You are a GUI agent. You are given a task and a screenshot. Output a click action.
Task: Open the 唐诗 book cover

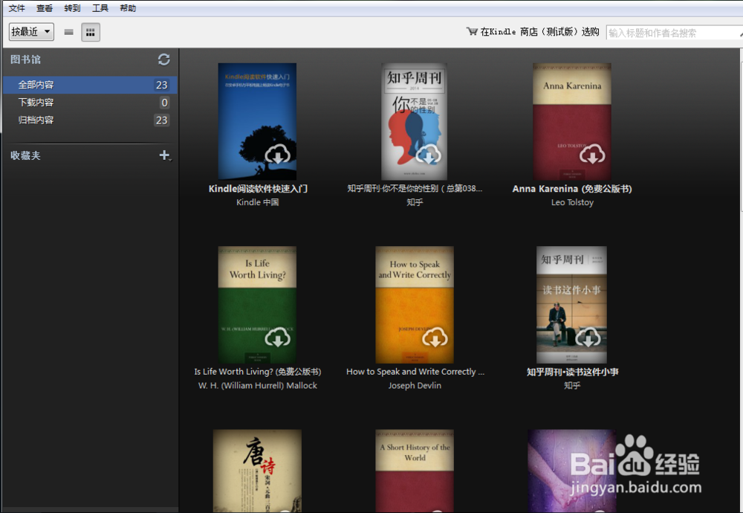pos(257,471)
